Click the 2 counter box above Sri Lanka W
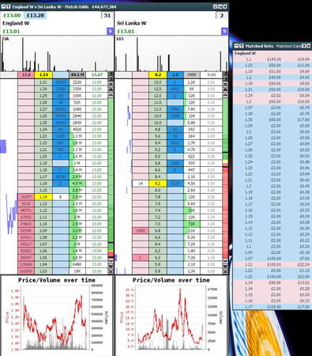The width and height of the screenshot is (312, 356). coord(222,15)
